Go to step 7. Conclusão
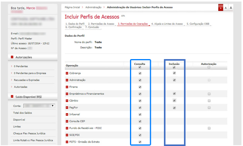The height and width of the screenshot is (146, 243). (92, 27)
